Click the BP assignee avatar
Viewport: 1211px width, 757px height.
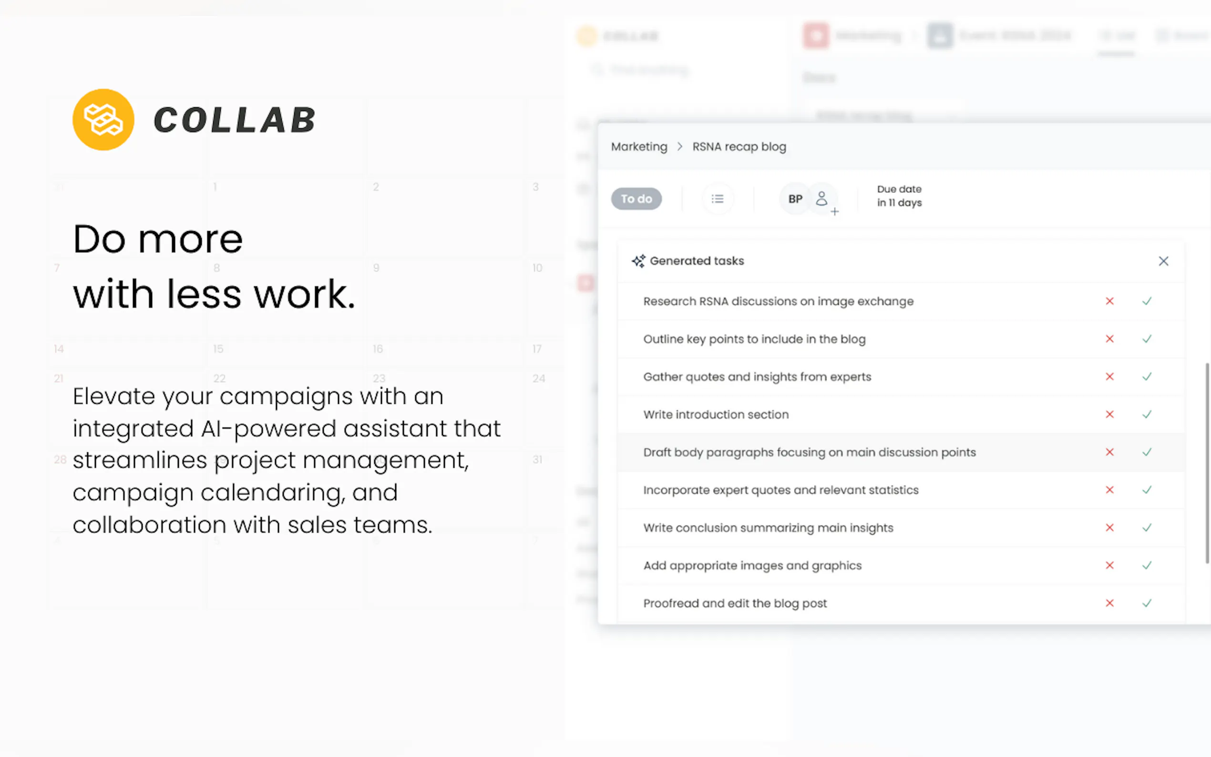point(795,199)
